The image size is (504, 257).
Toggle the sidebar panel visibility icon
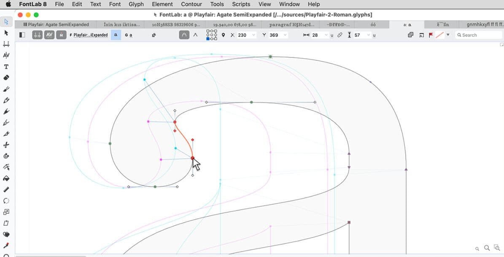tap(22, 35)
